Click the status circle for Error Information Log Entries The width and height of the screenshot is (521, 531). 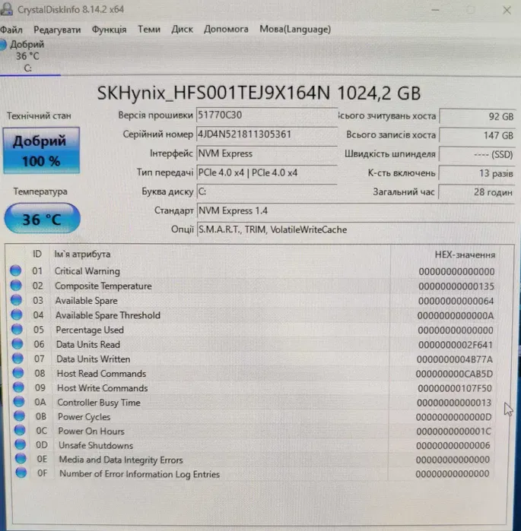pos(21,473)
